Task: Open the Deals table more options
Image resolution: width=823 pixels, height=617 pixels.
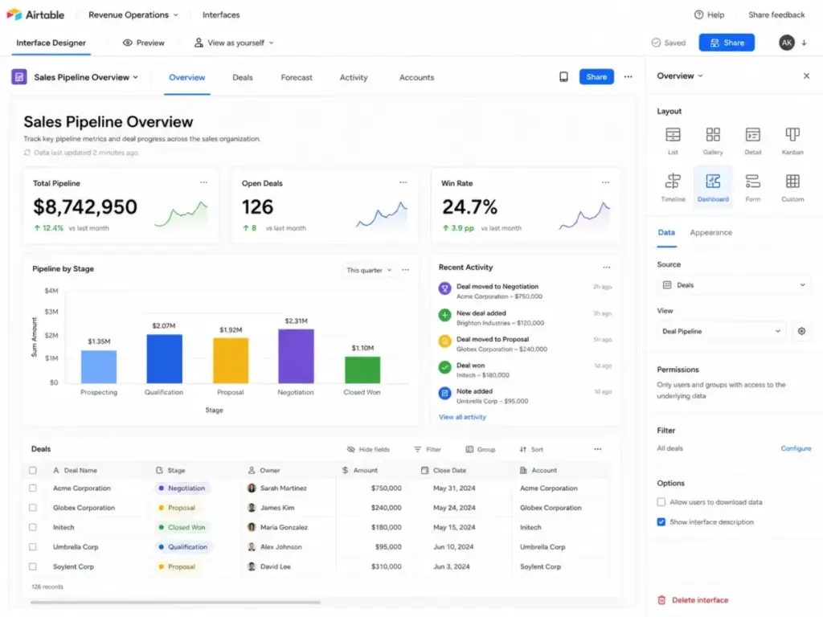Action: click(x=597, y=449)
